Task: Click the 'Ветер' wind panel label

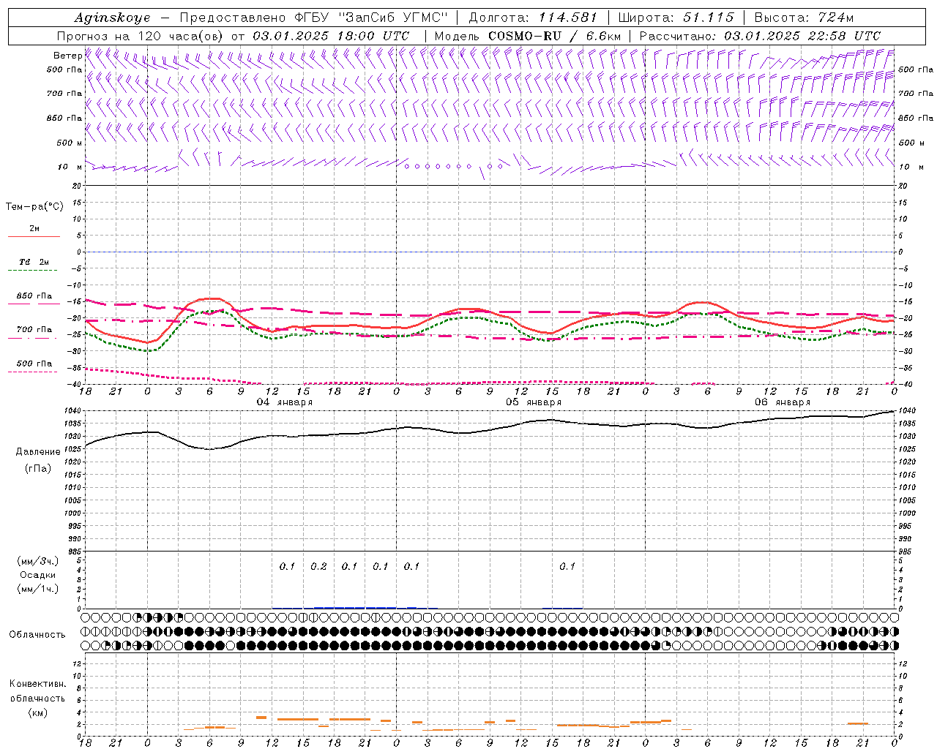Action: click(67, 56)
